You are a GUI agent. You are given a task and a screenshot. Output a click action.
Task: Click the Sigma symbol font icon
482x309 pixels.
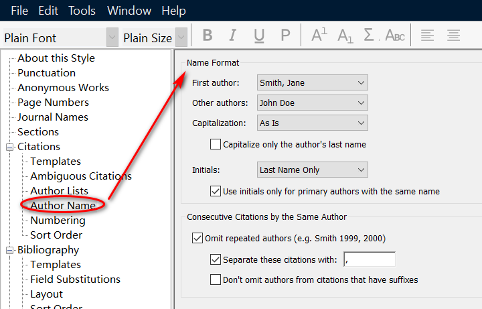point(369,36)
